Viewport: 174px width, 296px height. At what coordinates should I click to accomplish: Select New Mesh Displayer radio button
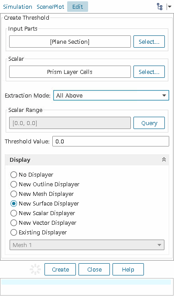(x=42, y=194)
